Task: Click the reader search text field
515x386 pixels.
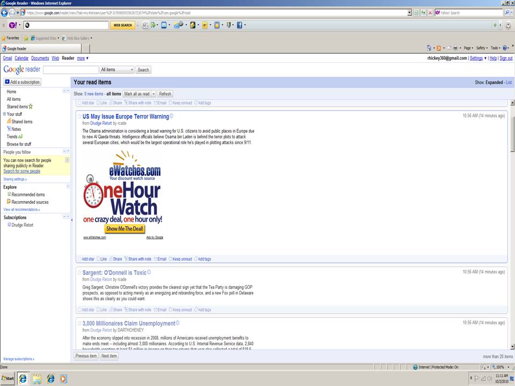Action: [71, 70]
